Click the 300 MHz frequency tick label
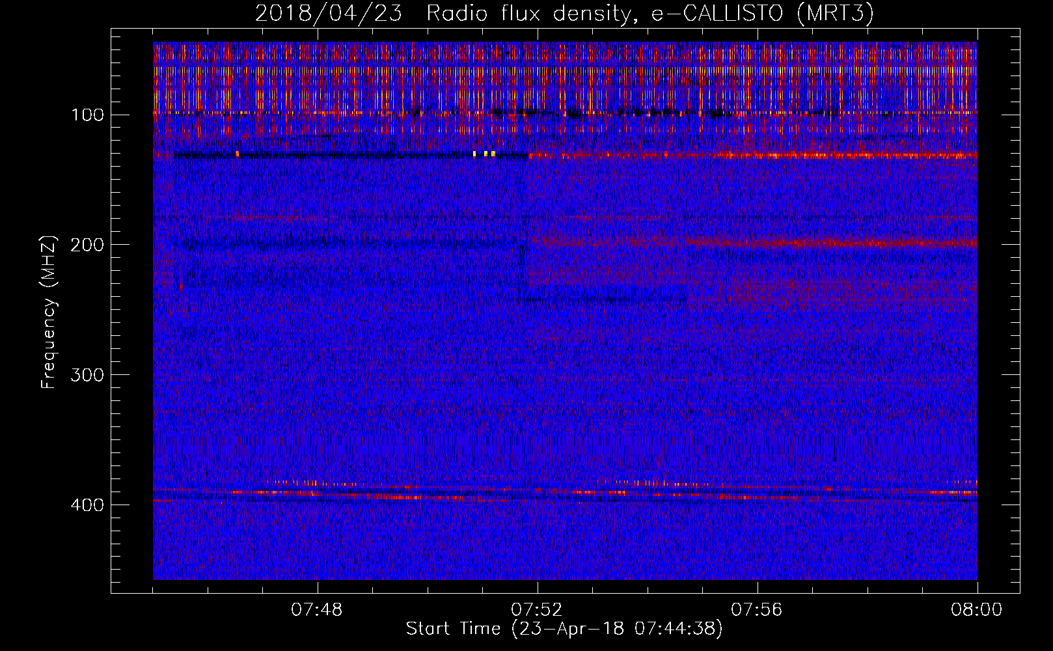Screen dimensions: 1053x651 click(x=88, y=376)
